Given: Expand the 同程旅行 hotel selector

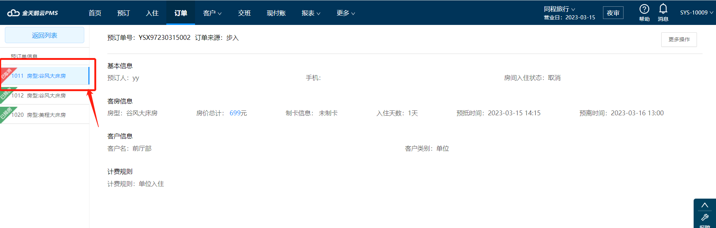Looking at the screenshot, I should pos(559,9).
